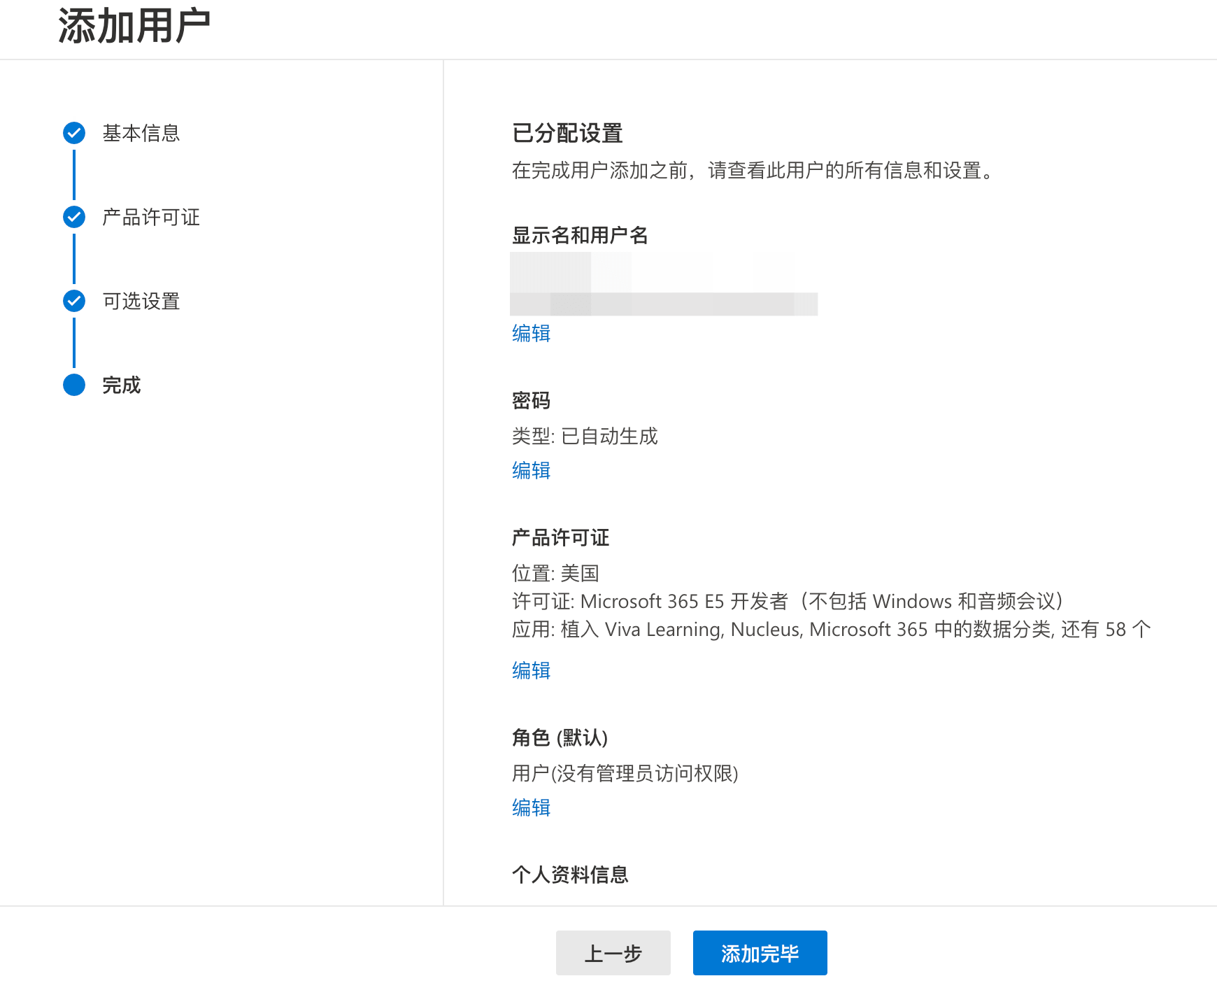The height and width of the screenshot is (997, 1217).
Task: Edit the 显示名和用户名 section
Action: click(531, 333)
